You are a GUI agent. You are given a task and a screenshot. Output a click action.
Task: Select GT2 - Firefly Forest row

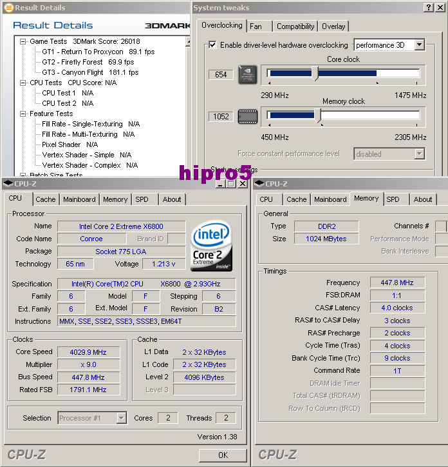pyautogui.click(x=88, y=63)
